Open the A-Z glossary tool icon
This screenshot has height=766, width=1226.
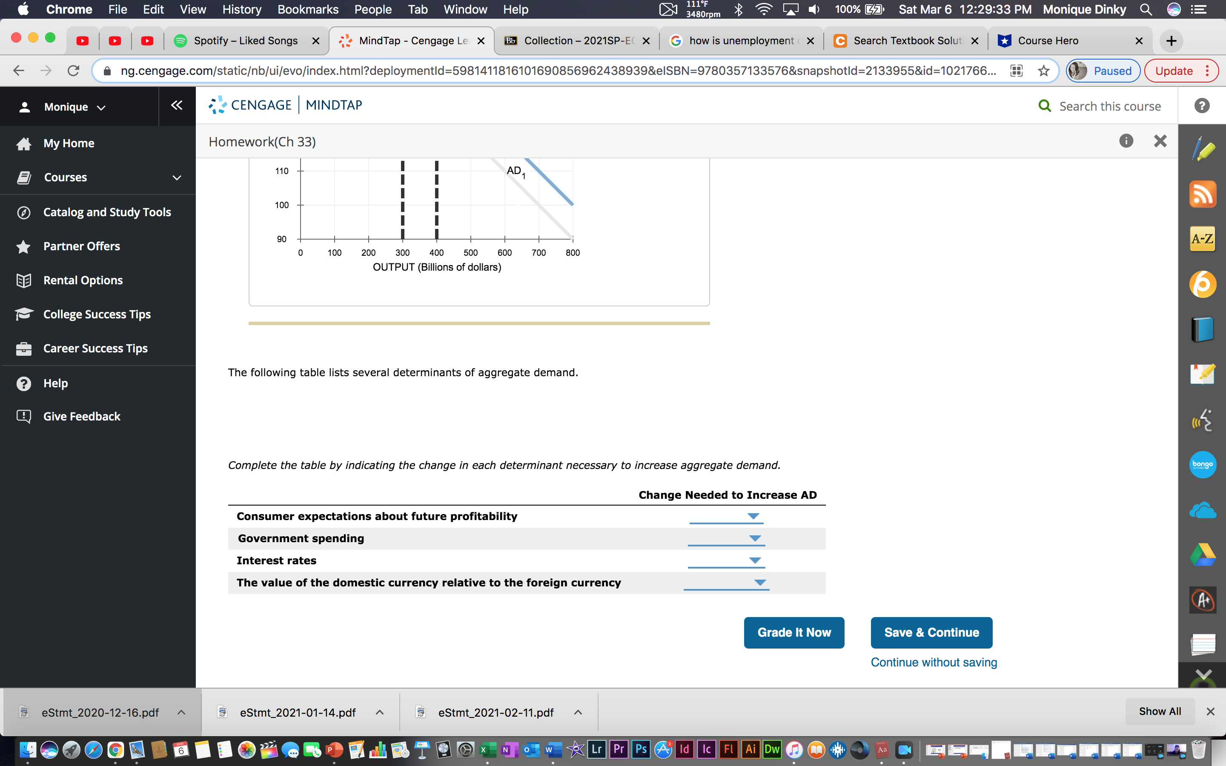tap(1202, 239)
